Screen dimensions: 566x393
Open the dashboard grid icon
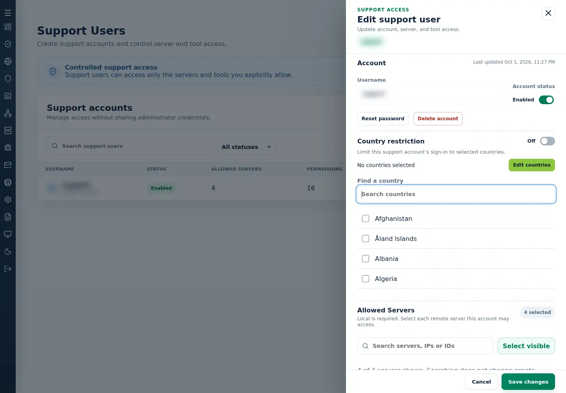8,27
